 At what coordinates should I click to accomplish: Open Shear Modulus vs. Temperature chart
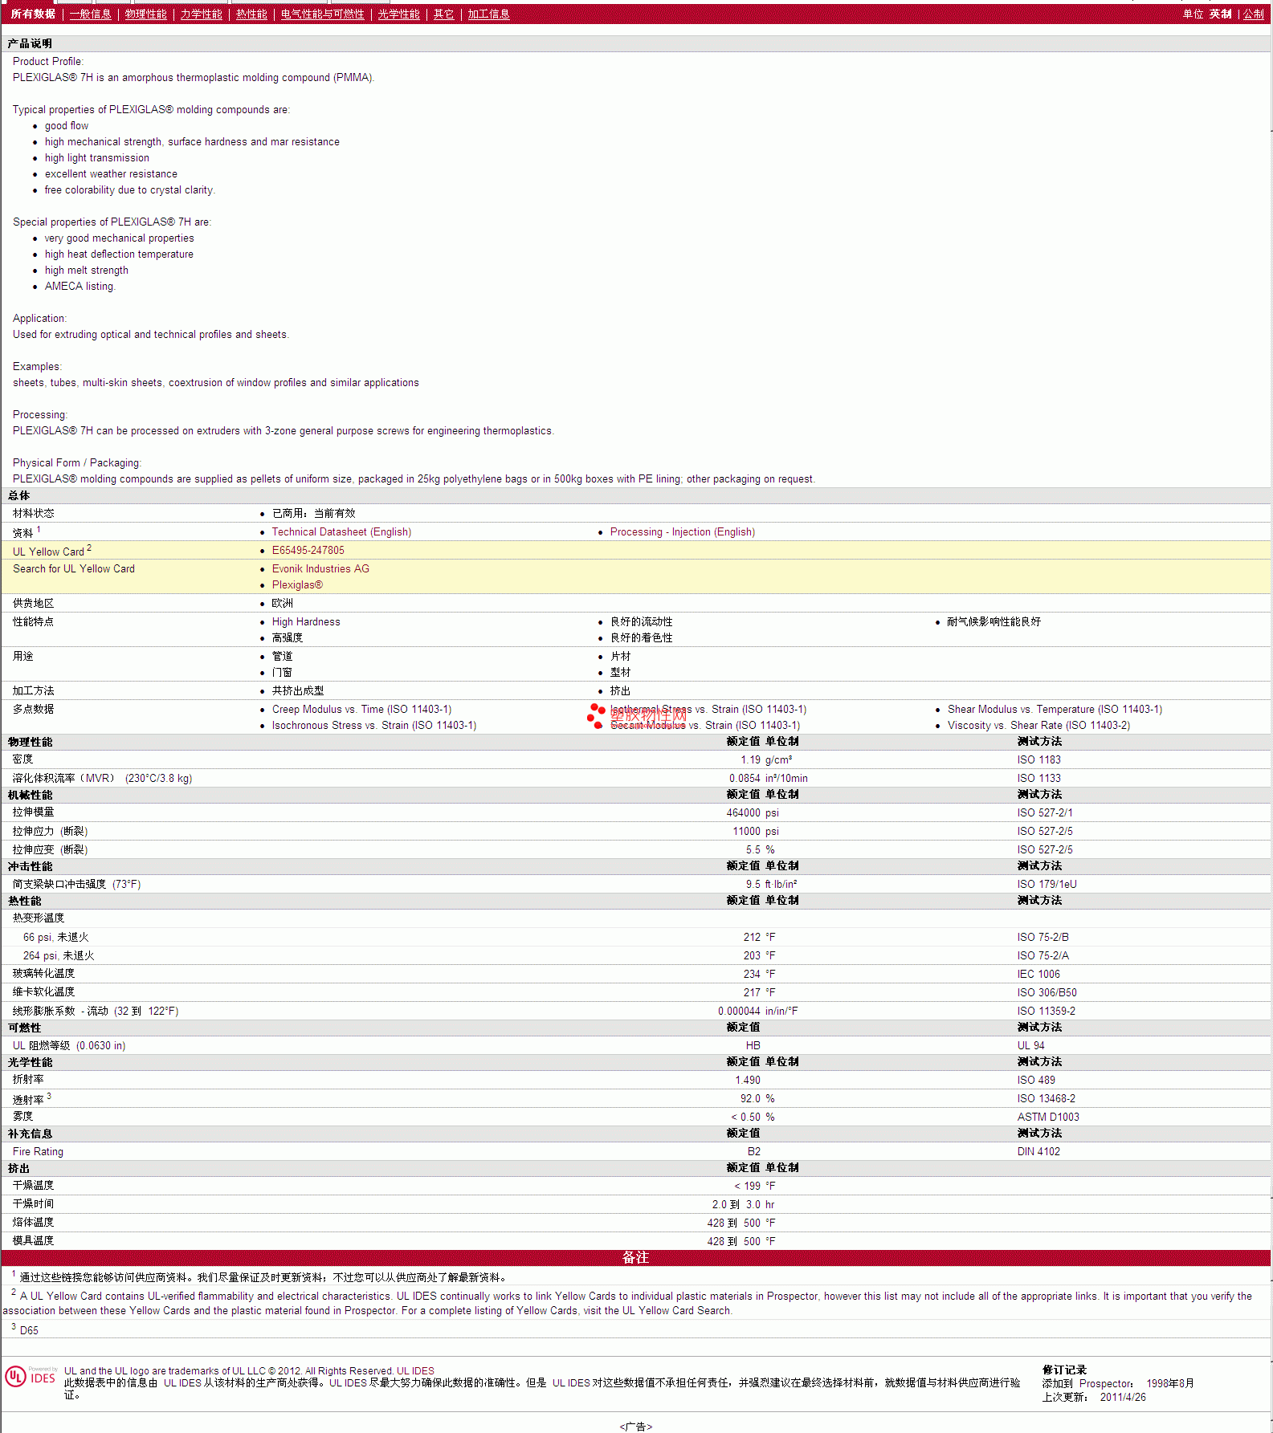1055,710
